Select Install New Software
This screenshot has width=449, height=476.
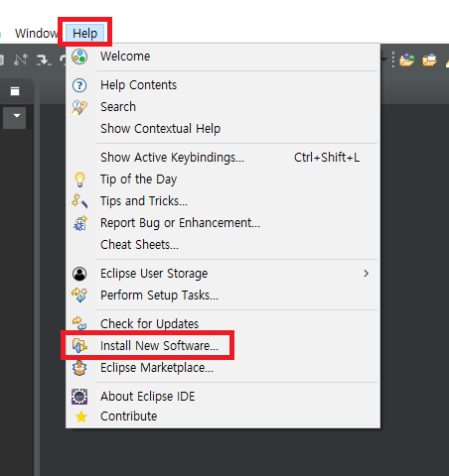pos(223,346)
